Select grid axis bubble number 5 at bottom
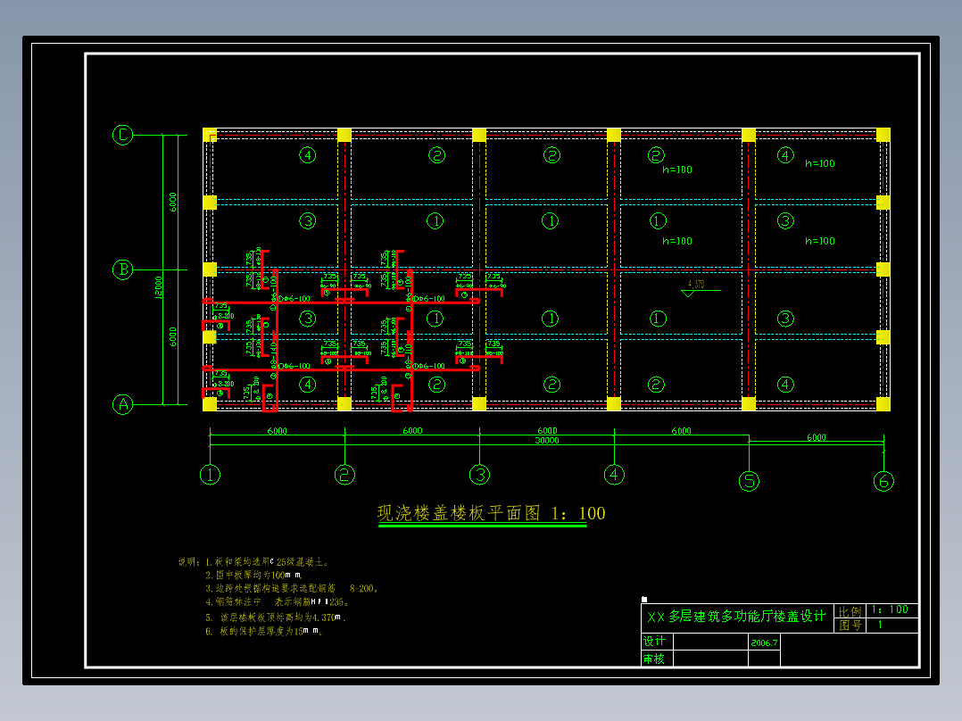Image resolution: width=962 pixels, height=721 pixels. tap(749, 481)
